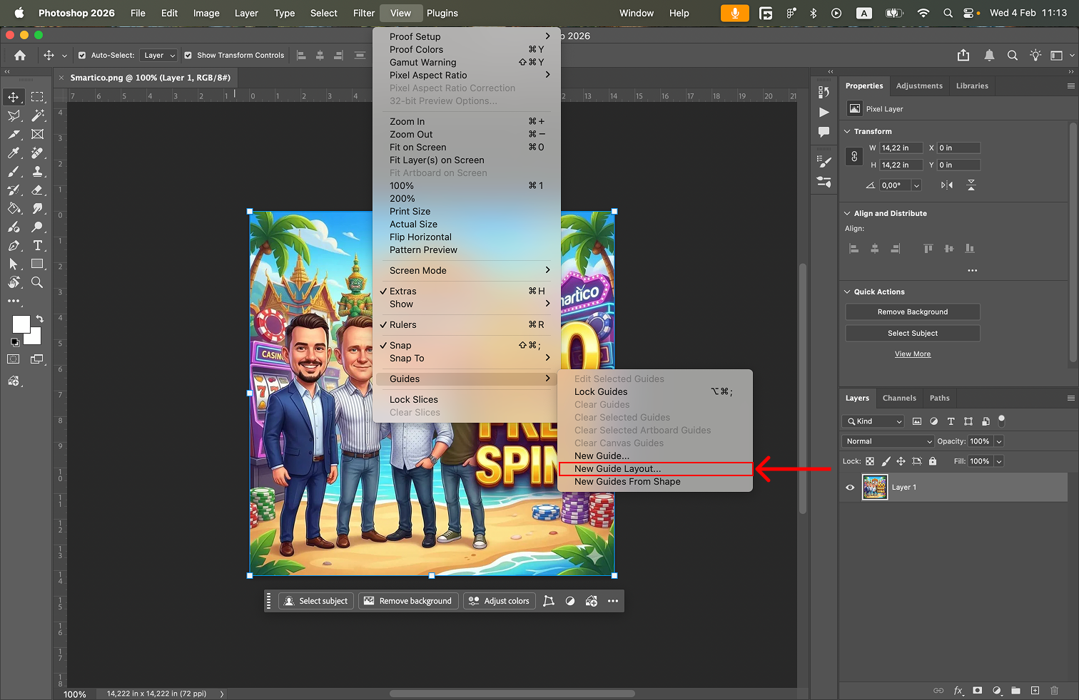Click the Home icon in options bar
Image resolution: width=1079 pixels, height=700 pixels.
point(20,56)
